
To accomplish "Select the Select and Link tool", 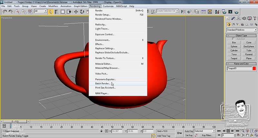I will (x=18, y=12).
